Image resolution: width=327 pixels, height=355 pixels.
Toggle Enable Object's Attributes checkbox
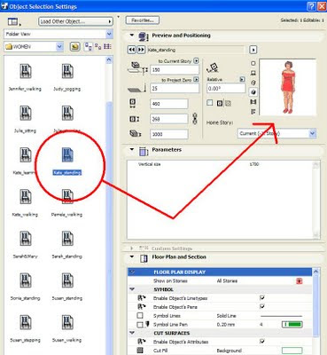(x=261, y=342)
